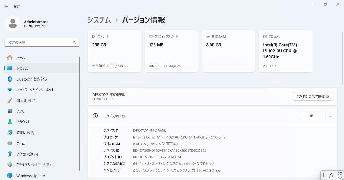Click the プロダクト ID value 00330-53867-35477-AAOEM
The height and width of the screenshot is (180, 344).
coord(157,157)
